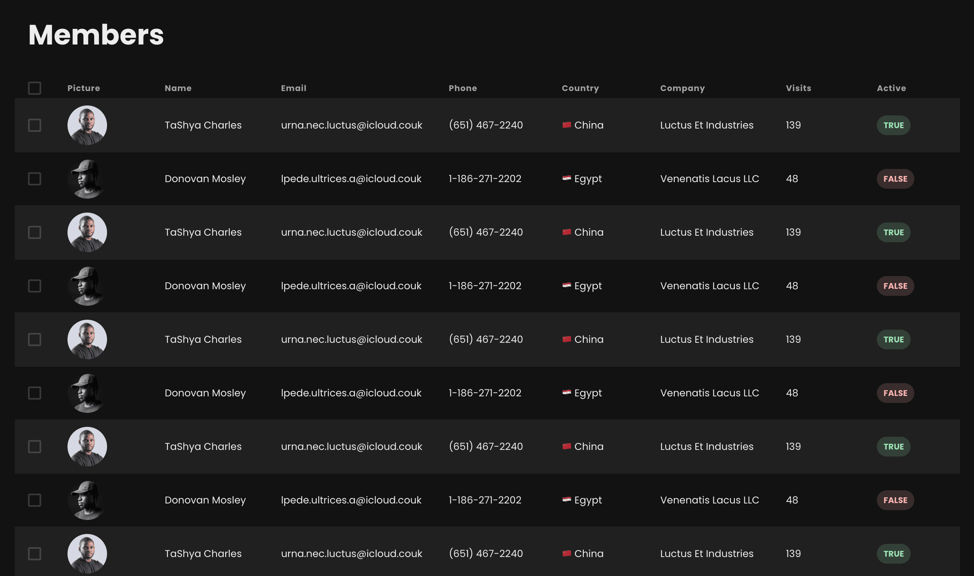Click the Egypt flag in third Donovan row
This screenshot has height=576, width=974.
(x=566, y=393)
